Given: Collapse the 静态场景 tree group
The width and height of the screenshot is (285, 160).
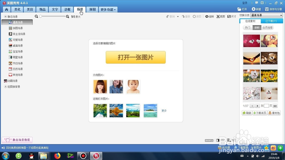Looking at the screenshot, I should click(x=5, y=17).
